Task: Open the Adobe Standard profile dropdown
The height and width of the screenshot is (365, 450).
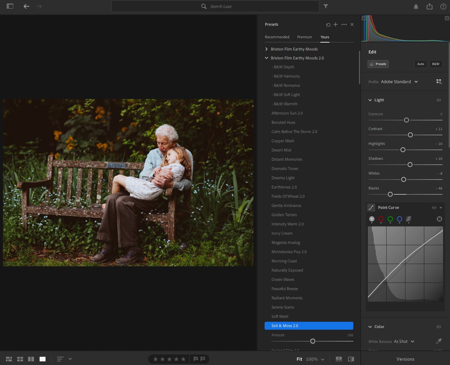Action: tap(400, 82)
